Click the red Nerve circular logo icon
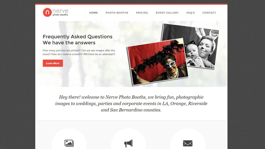 (x=47, y=12)
